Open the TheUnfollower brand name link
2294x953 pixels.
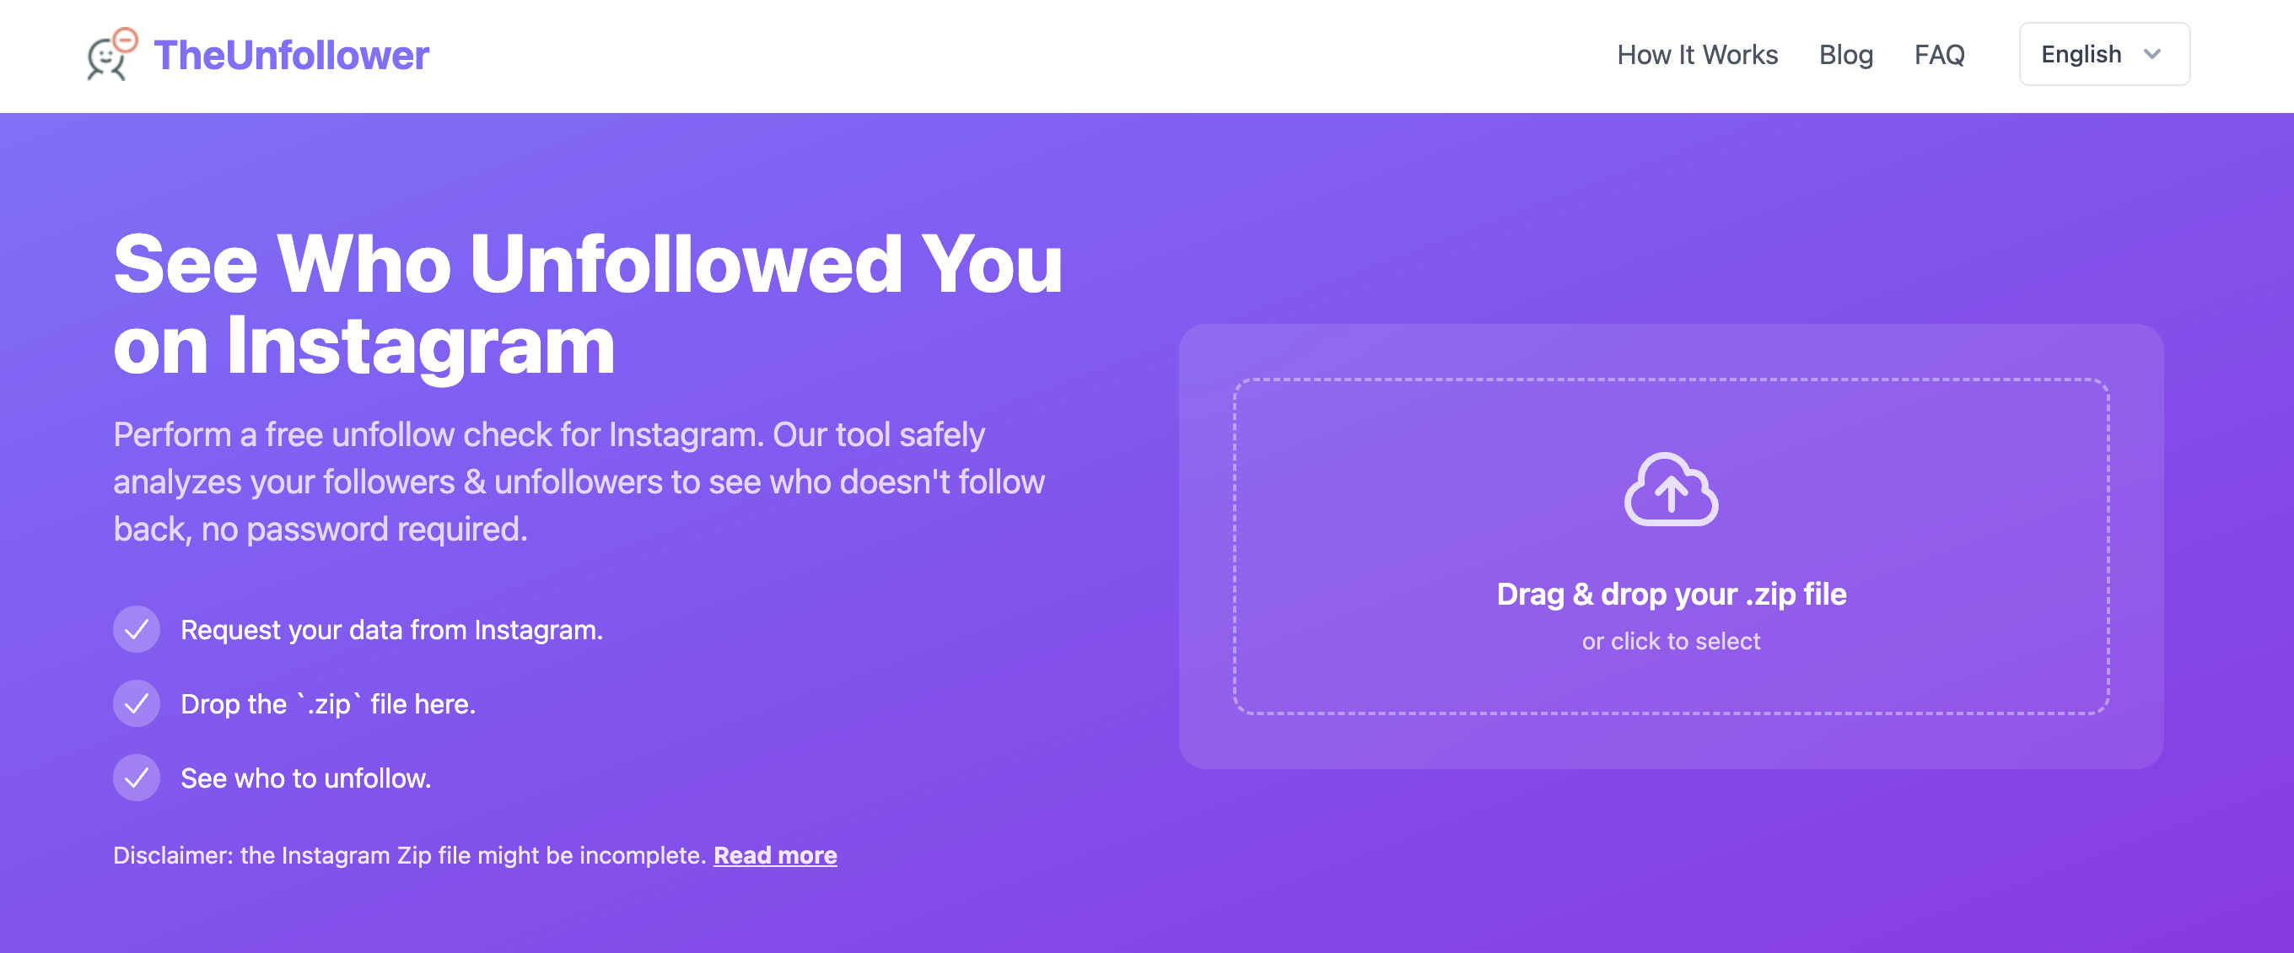291,55
